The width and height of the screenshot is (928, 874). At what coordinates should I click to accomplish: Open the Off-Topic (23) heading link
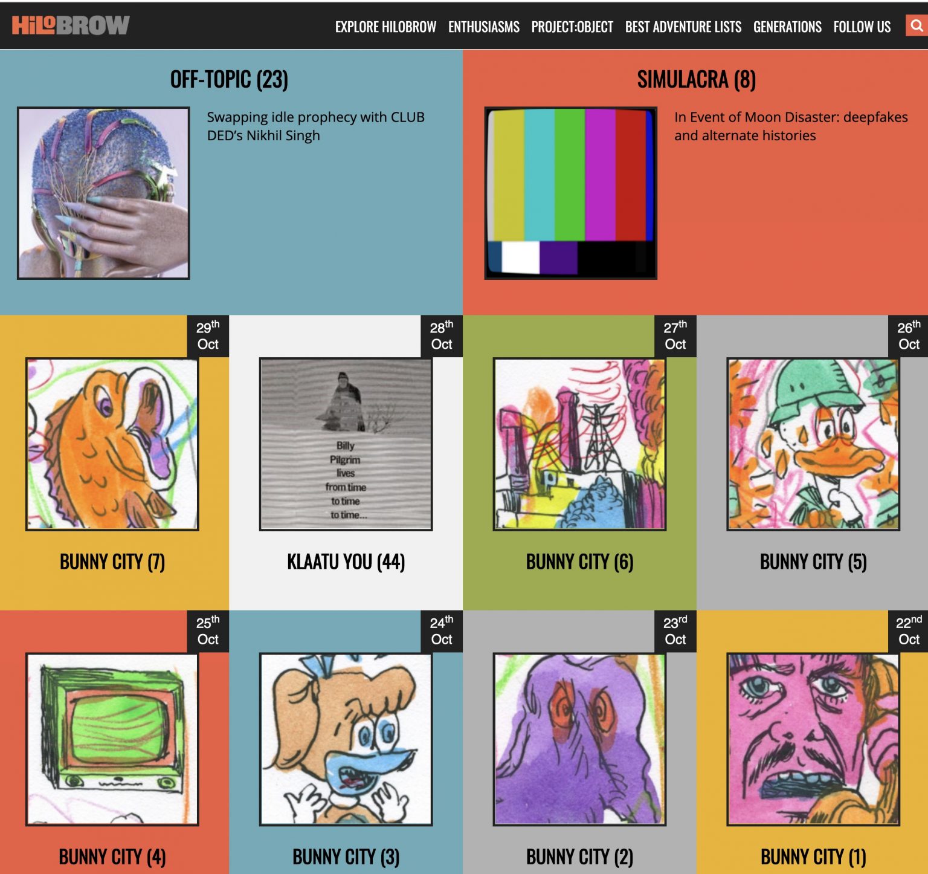[x=229, y=79]
